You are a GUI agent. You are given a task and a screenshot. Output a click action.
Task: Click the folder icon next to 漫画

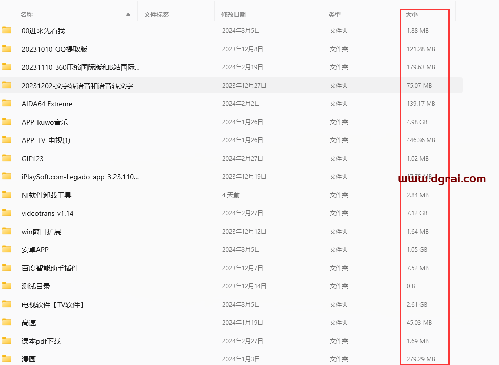pyautogui.click(x=7, y=359)
